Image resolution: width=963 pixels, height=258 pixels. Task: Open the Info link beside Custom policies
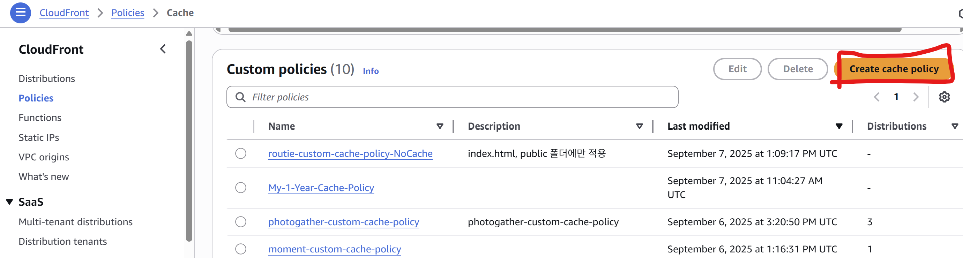(x=371, y=71)
